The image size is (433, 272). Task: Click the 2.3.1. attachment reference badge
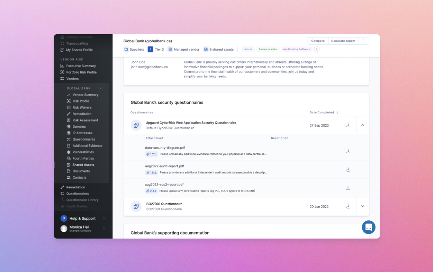(x=151, y=191)
